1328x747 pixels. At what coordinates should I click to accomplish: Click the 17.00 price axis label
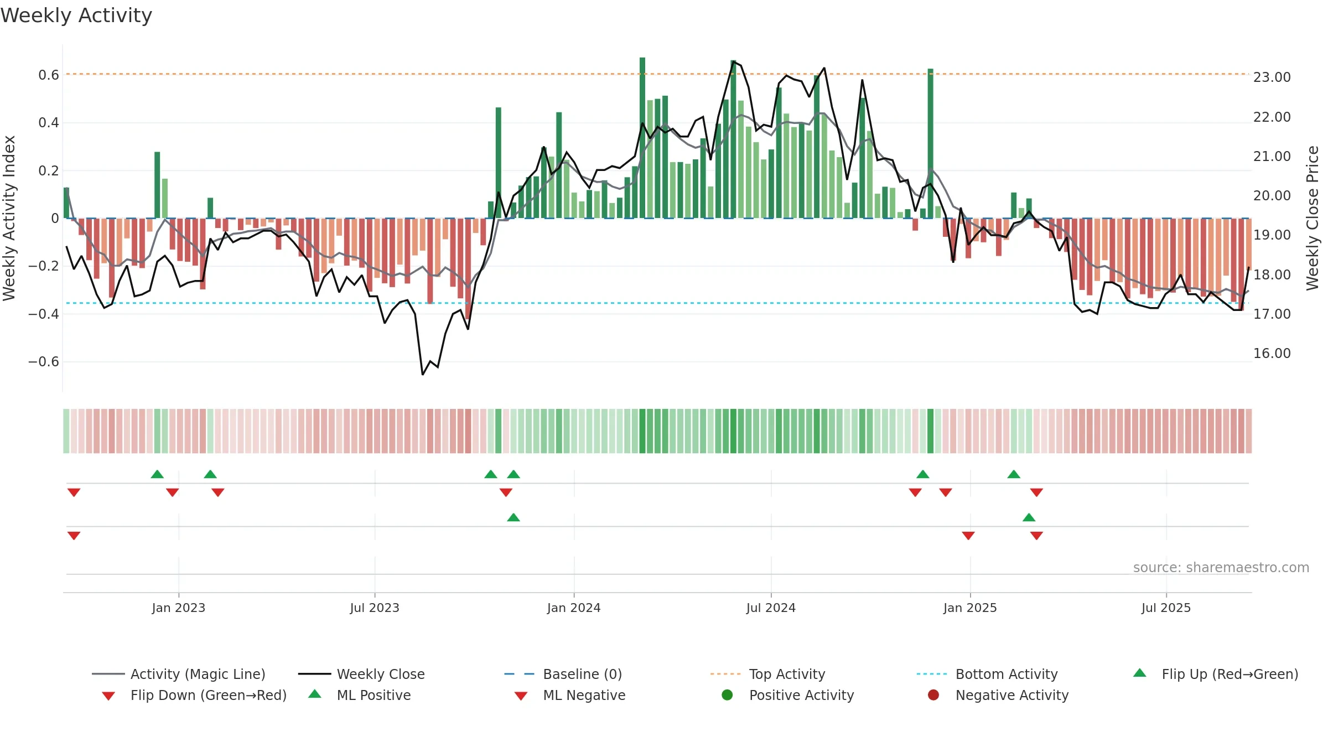[1272, 314]
